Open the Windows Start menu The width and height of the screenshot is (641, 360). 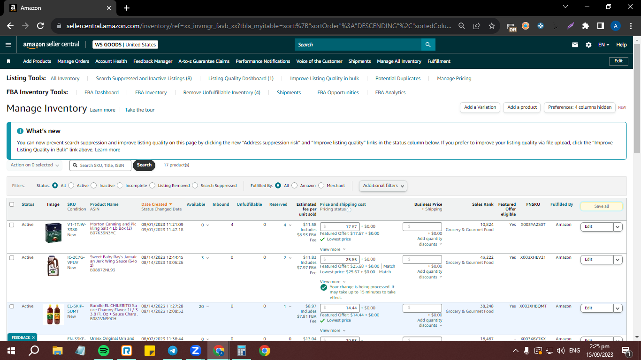tap(11, 351)
